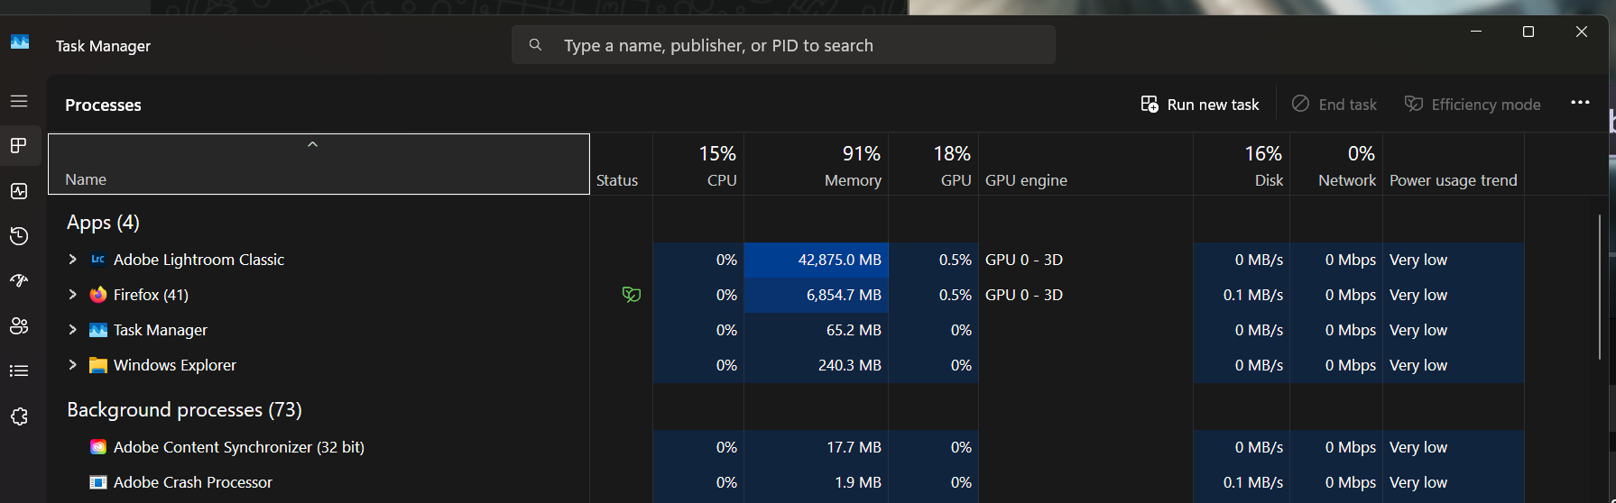
Task: Select the Adobe Crash Processor row name
Action: click(x=193, y=482)
